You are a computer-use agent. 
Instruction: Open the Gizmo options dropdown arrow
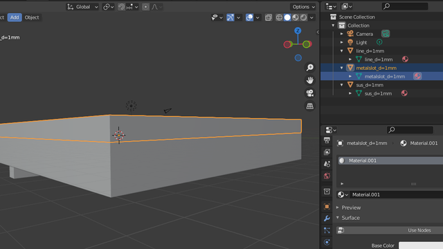[238, 17]
